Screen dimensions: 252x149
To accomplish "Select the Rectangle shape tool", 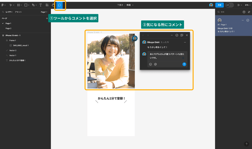I will 26,5.
